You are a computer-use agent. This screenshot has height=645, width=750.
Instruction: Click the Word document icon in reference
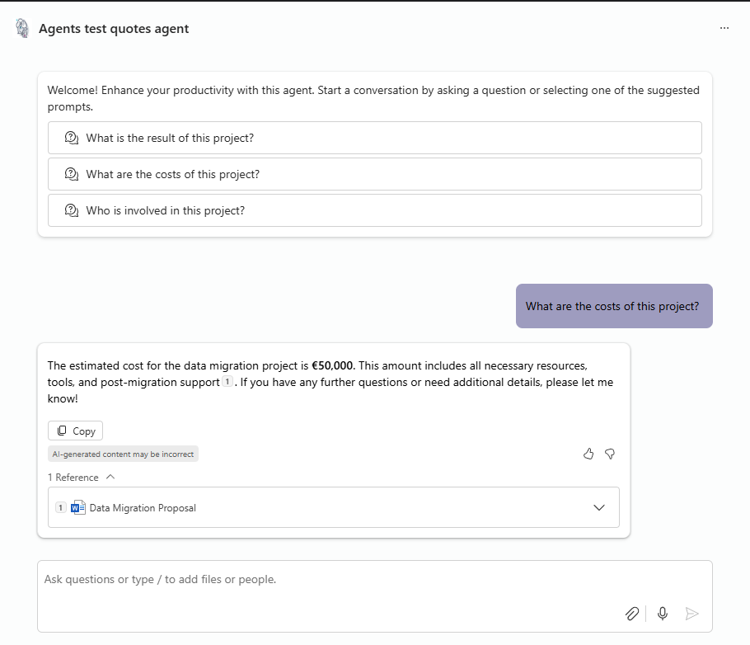pyautogui.click(x=78, y=507)
